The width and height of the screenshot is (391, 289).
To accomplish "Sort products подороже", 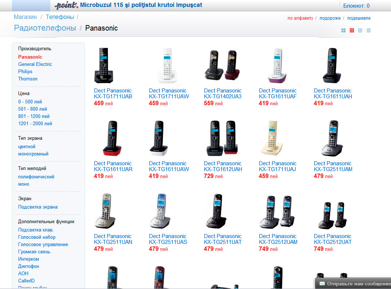I will point(330,18).
